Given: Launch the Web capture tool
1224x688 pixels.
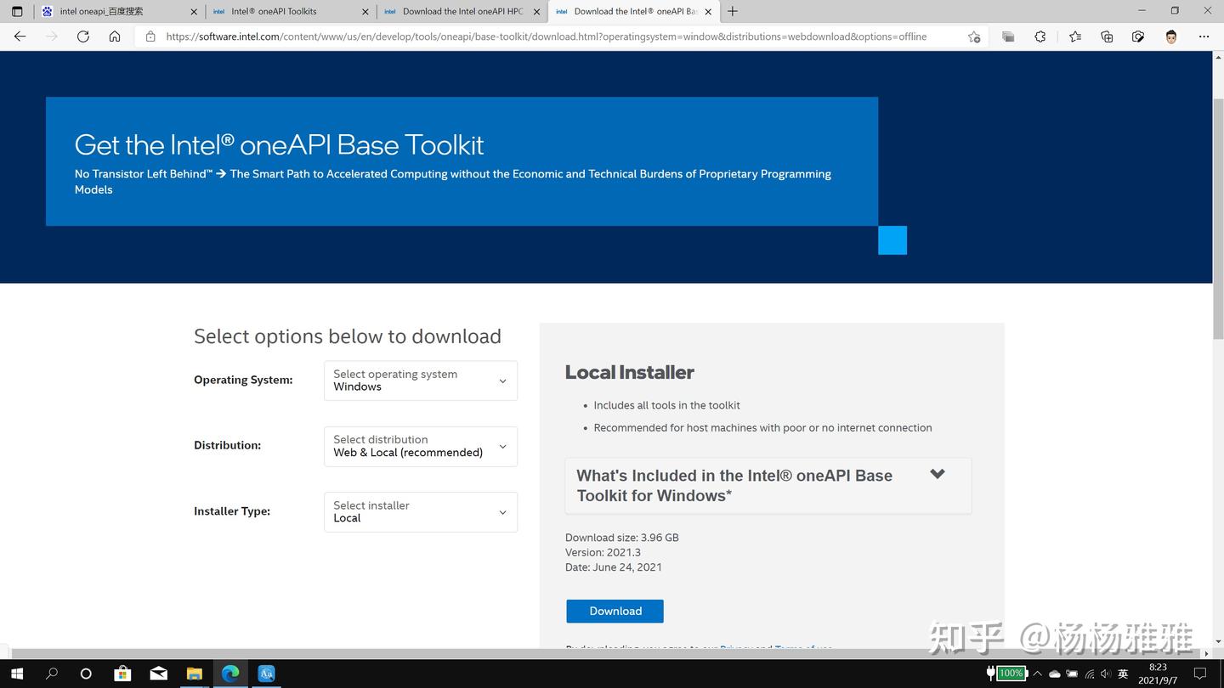Looking at the screenshot, I should click(1138, 37).
